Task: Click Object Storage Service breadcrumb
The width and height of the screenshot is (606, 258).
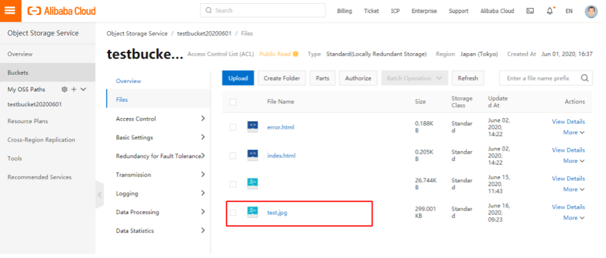Action: 137,34
